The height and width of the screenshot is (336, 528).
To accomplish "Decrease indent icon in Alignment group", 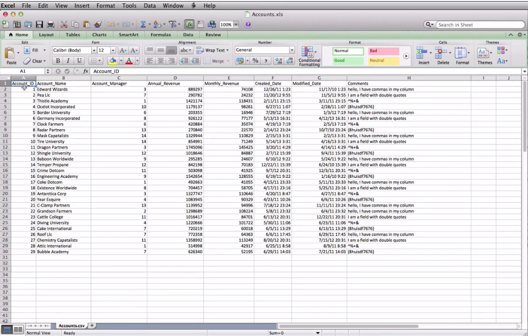I will pos(184,61).
